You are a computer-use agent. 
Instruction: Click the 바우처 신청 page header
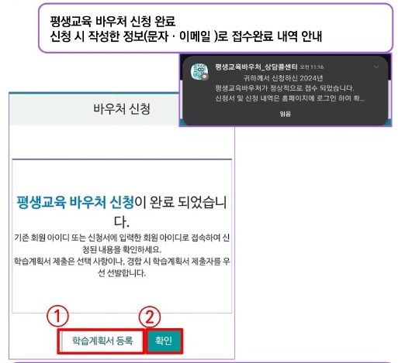pos(122,109)
